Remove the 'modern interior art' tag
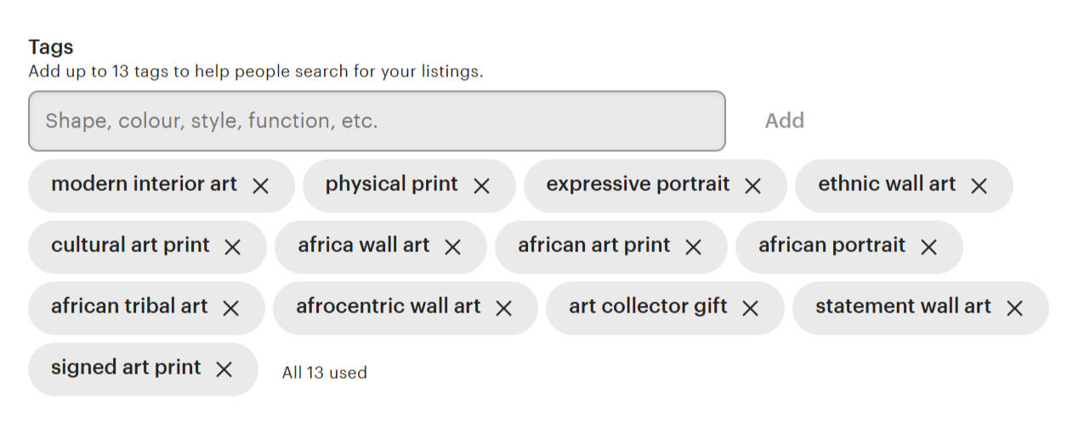The image size is (1067, 428). pos(260,186)
